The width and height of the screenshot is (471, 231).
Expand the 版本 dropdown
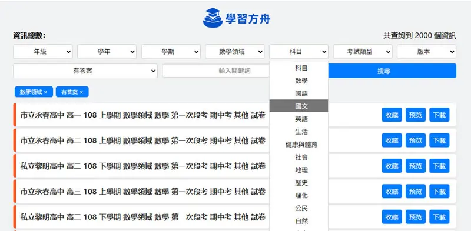426,52
